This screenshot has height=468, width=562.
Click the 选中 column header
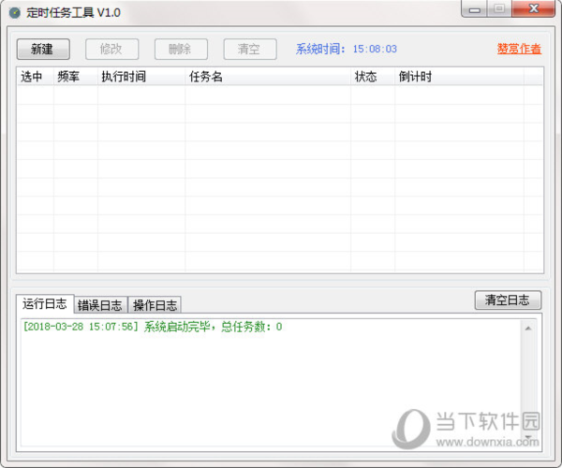pos(36,76)
